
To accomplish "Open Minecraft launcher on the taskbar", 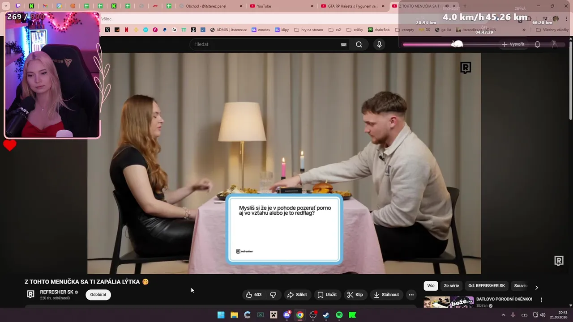I will point(274,315).
